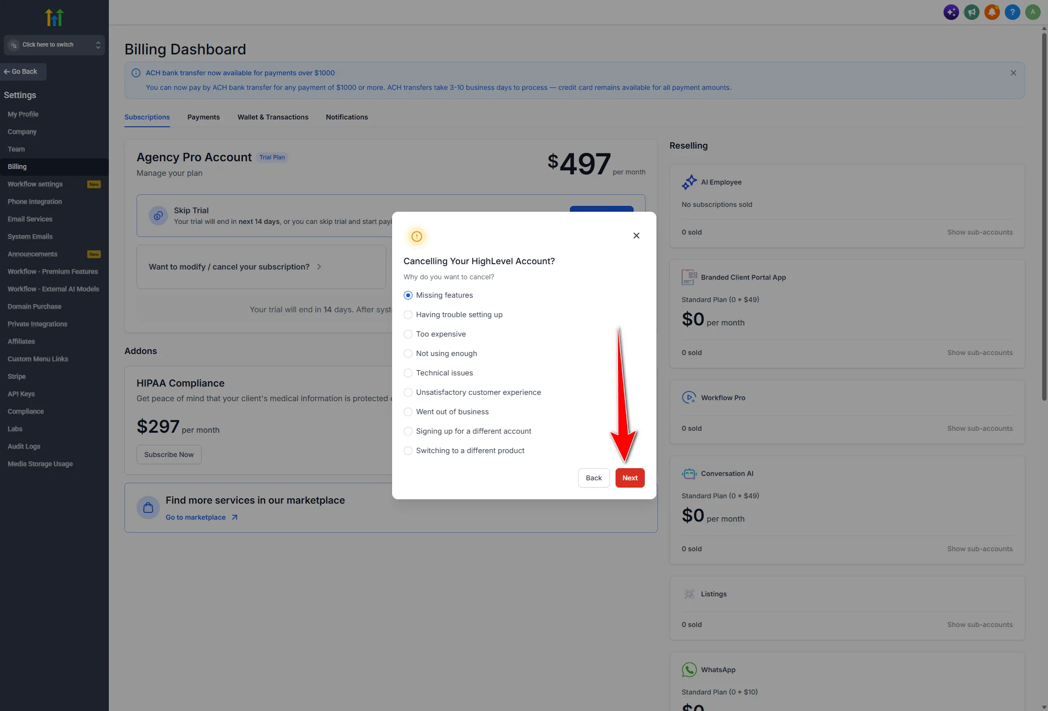Image resolution: width=1048 pixels, height=711 pixels.
Task: Click the WhatsApp phone icon
Action: [x=689, y=670]
